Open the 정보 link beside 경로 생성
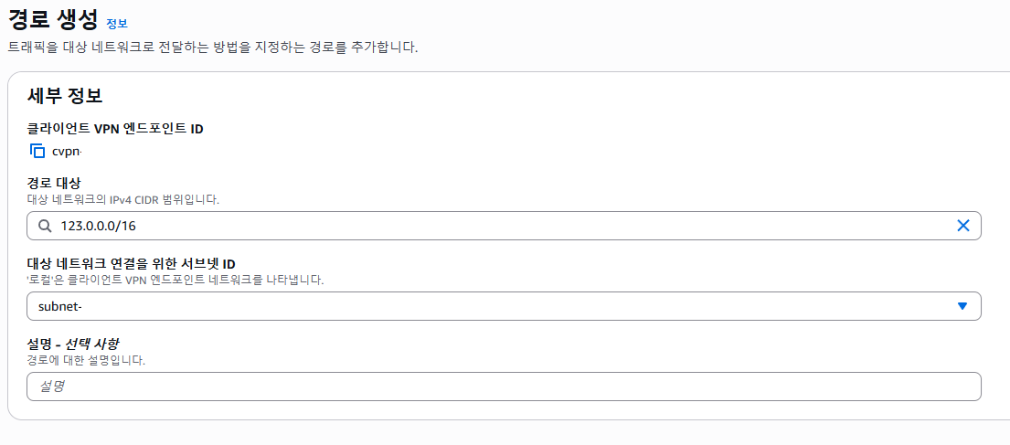 tap(117, 23)
